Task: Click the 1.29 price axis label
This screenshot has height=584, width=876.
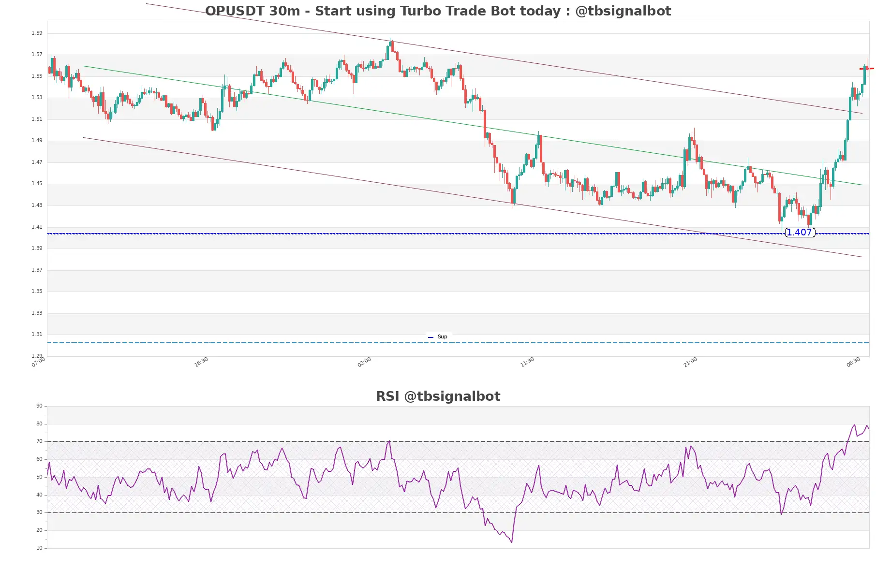Action: [x=37, y=356]
